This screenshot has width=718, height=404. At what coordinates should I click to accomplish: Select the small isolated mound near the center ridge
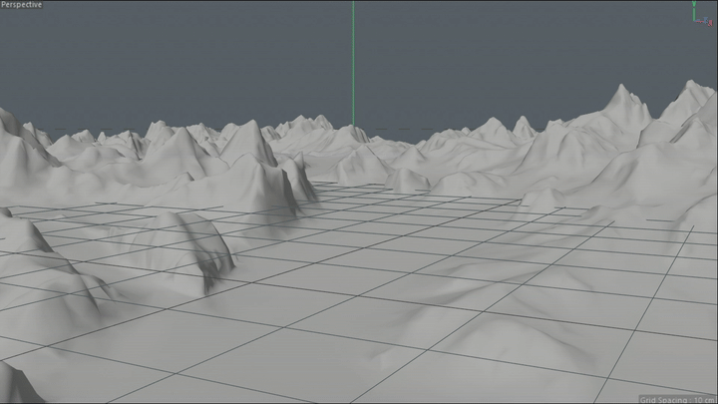coord(407,180)
